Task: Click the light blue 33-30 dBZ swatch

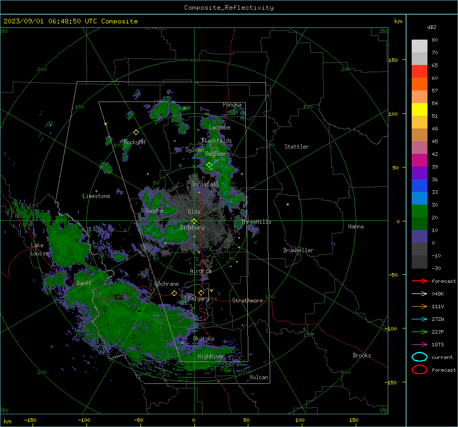Action: click(x=419, y=198)
